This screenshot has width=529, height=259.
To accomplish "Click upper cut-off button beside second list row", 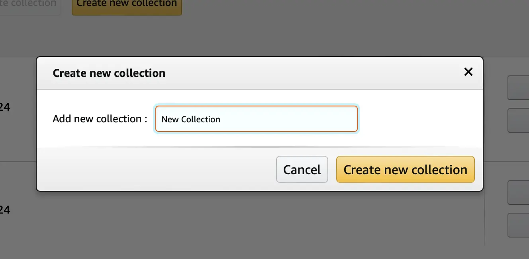I will tap(519, 193).
